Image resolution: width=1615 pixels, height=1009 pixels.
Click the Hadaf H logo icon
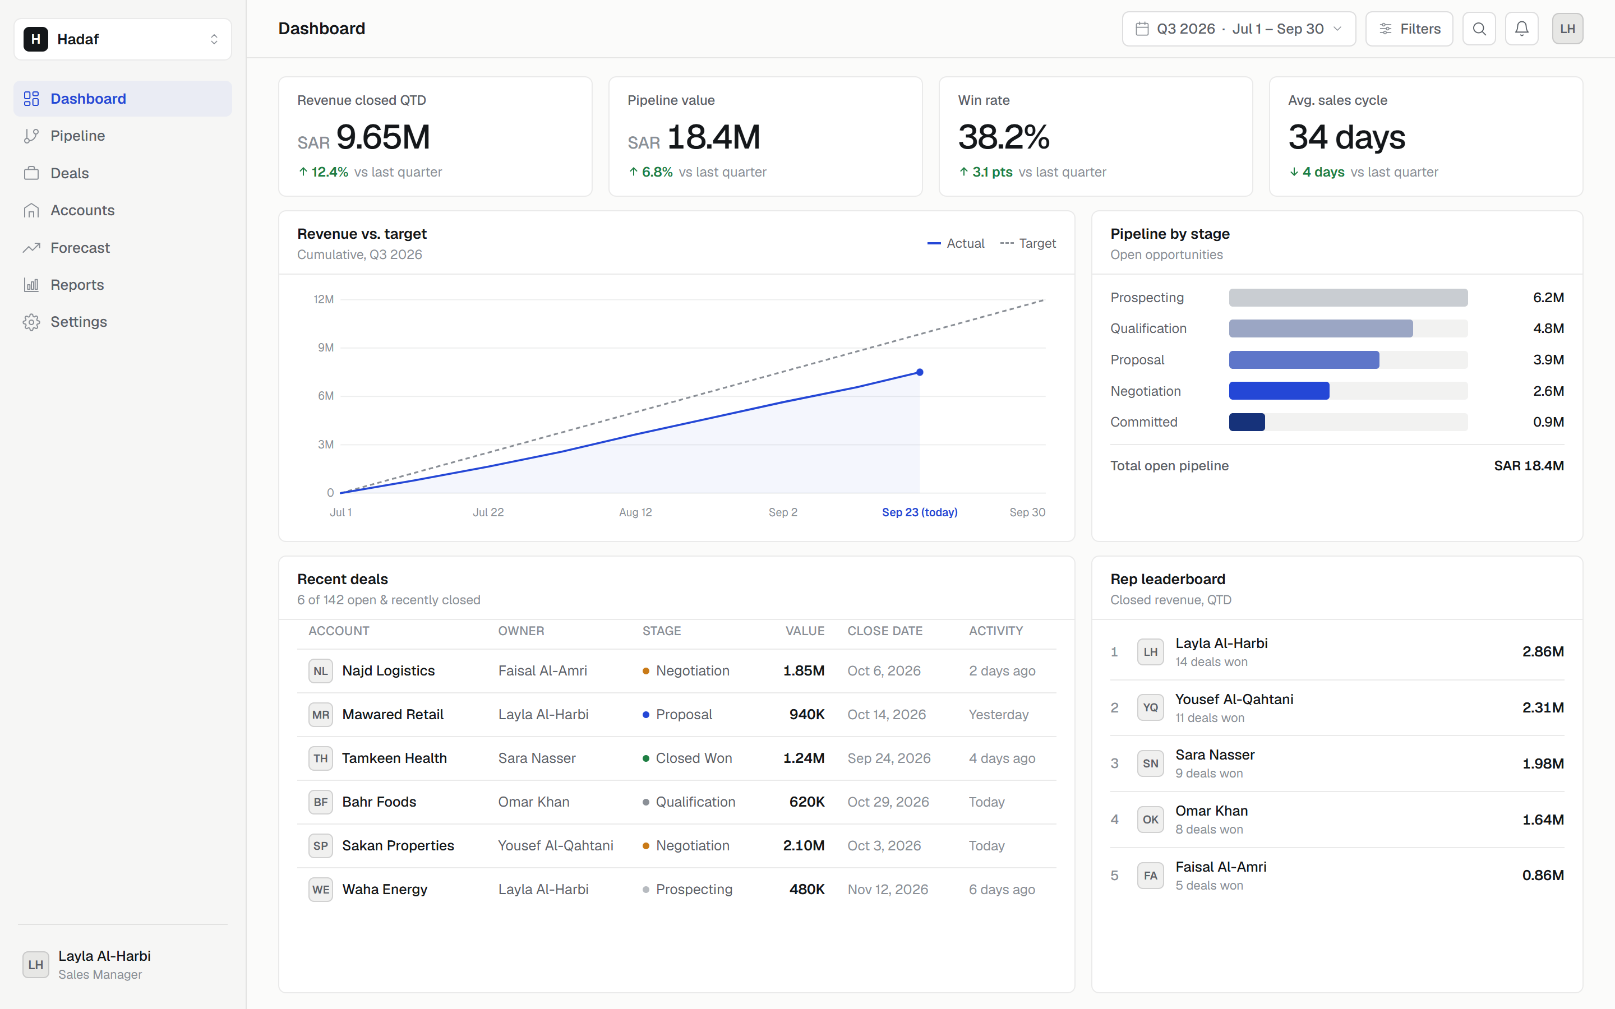(36, 39)
